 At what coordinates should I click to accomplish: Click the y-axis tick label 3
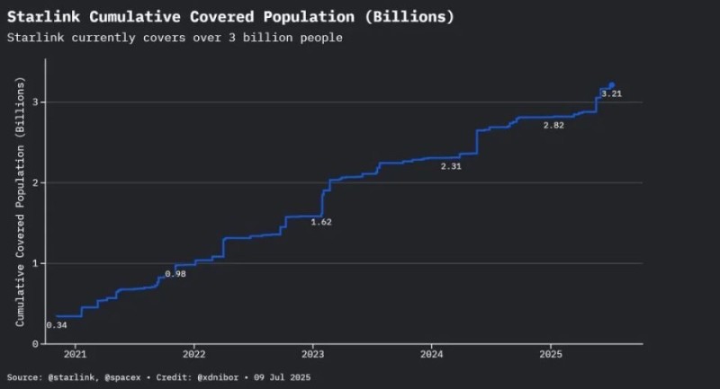(x=35, y=102)
